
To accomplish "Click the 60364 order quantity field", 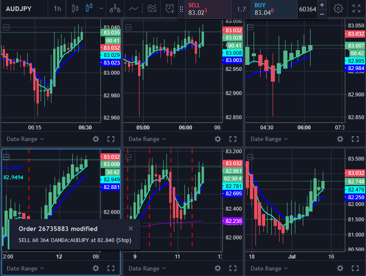I will (x=307, y=9).
